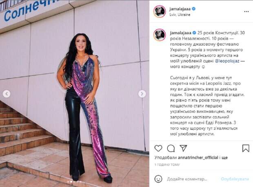Open @leopolisjaz mention link
This screenshot has width=253, height=187.
pos(227,61)
